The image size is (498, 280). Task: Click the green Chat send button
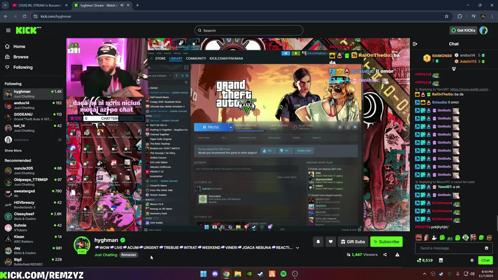coord(486,260)
